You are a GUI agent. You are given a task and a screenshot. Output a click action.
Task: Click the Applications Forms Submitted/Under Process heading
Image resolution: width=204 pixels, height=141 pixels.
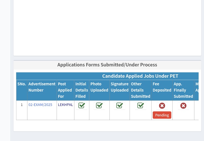click(x=107, y=65)
